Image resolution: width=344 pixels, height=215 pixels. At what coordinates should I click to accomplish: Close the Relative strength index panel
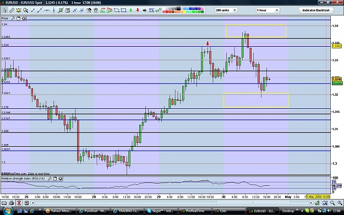tap(61, 179)
